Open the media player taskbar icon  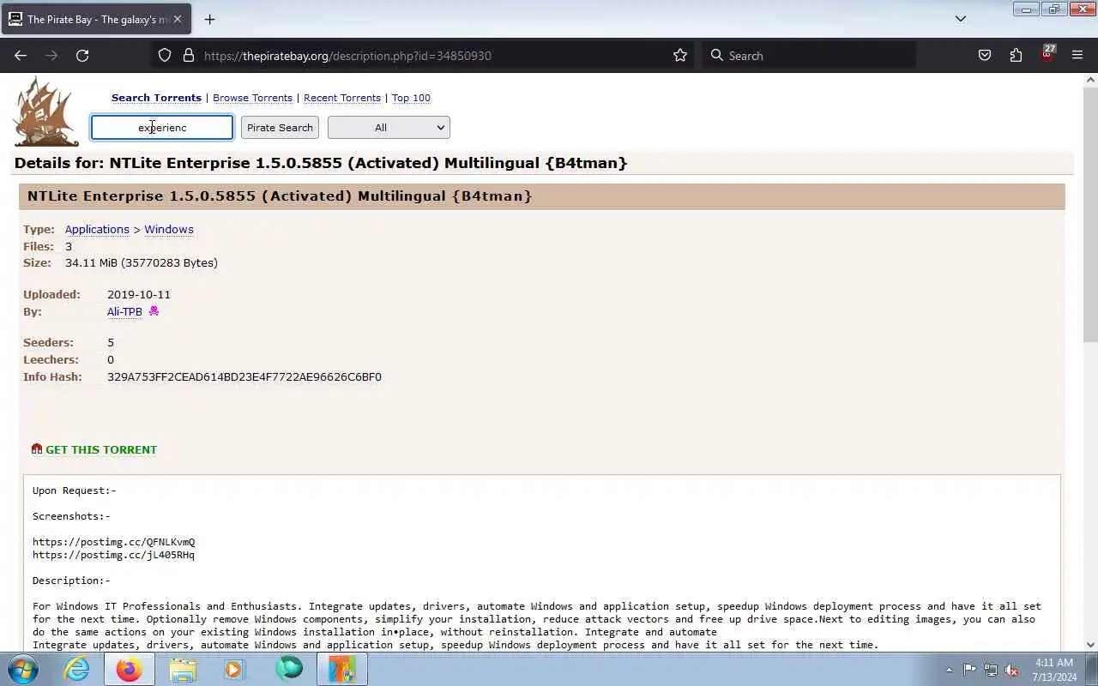click(x=233, y=669)
